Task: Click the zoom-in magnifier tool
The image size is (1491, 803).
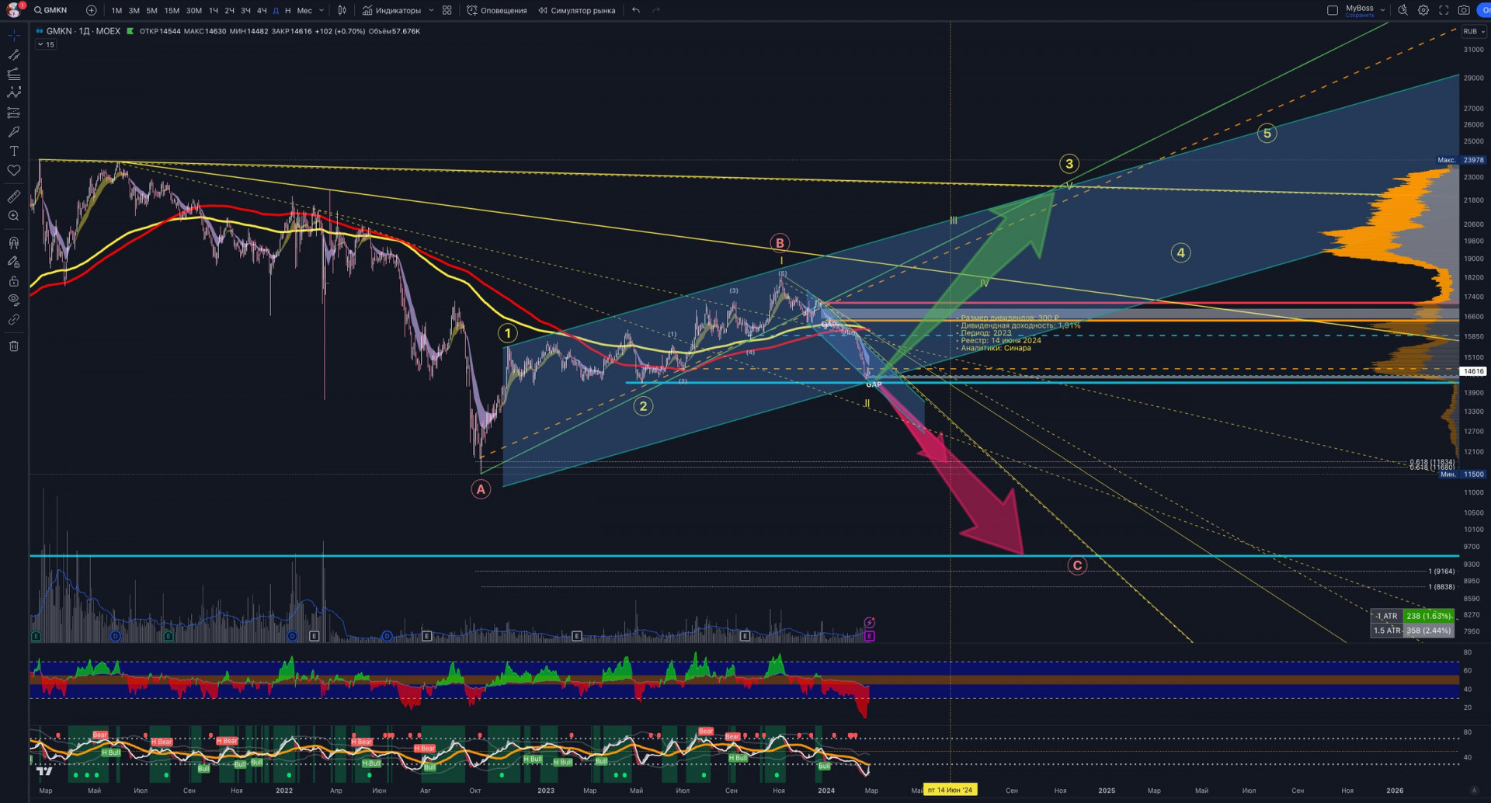Action: [14, 217]
